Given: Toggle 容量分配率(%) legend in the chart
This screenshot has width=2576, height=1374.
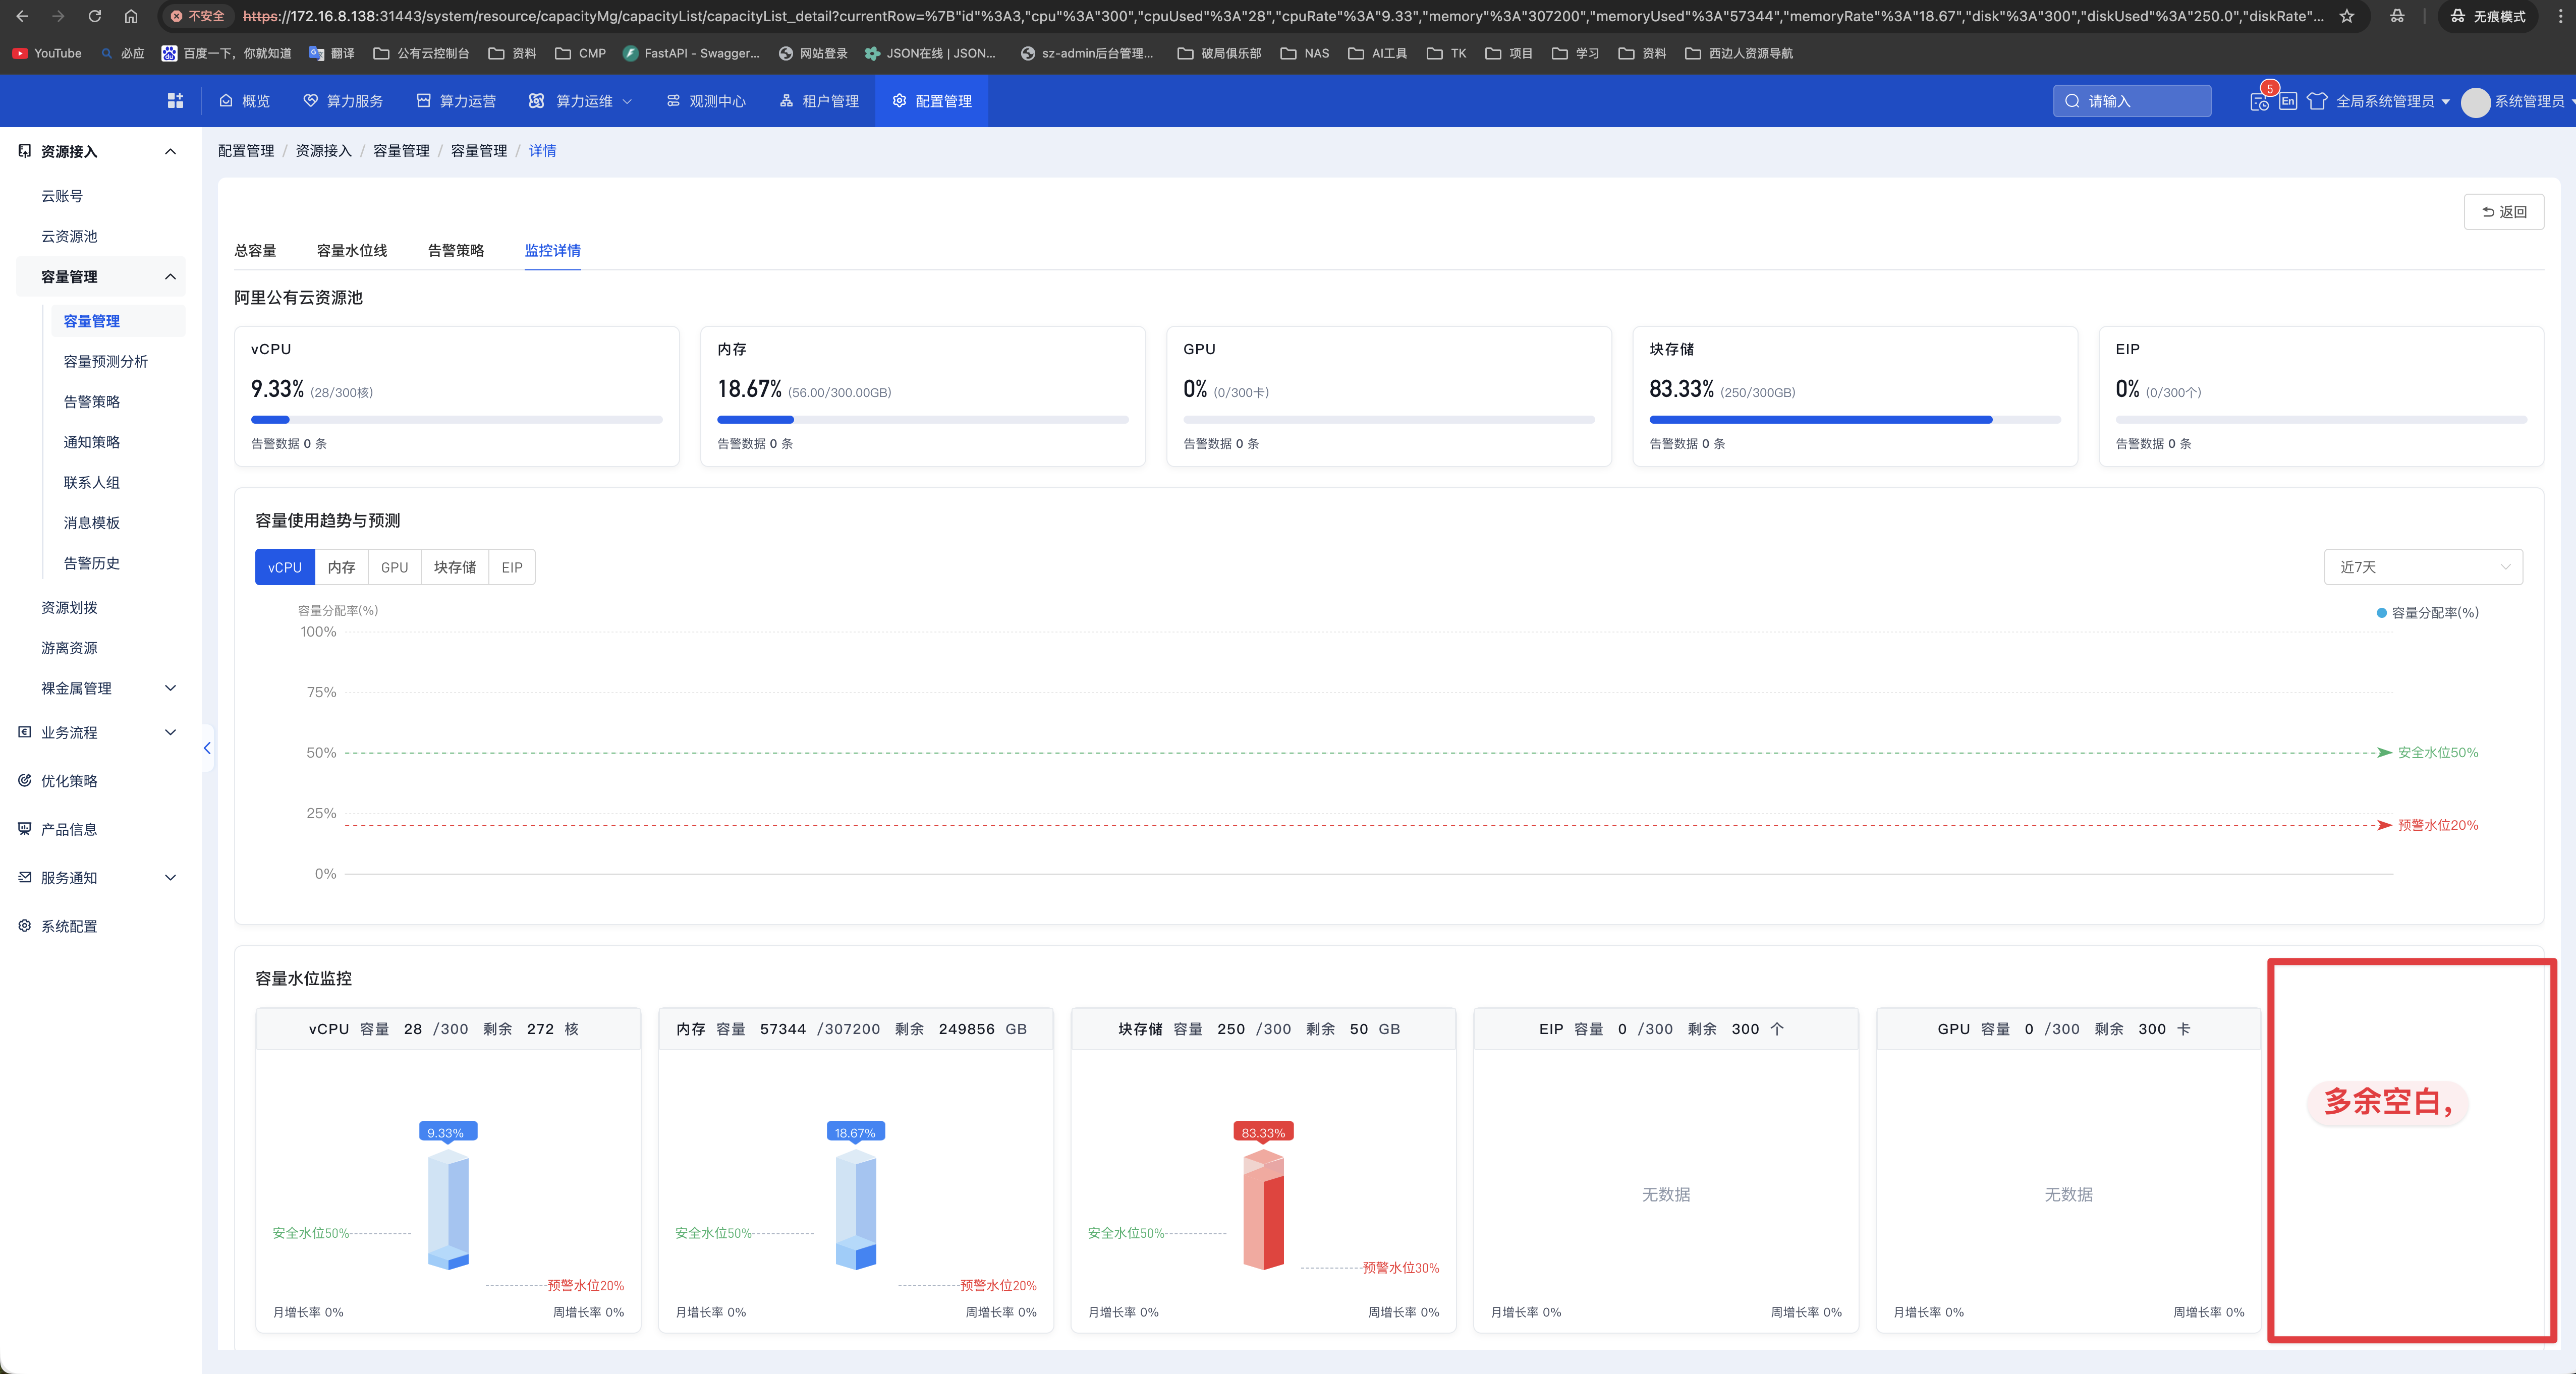Looking at the screenshot, I should coord(2427,613).
